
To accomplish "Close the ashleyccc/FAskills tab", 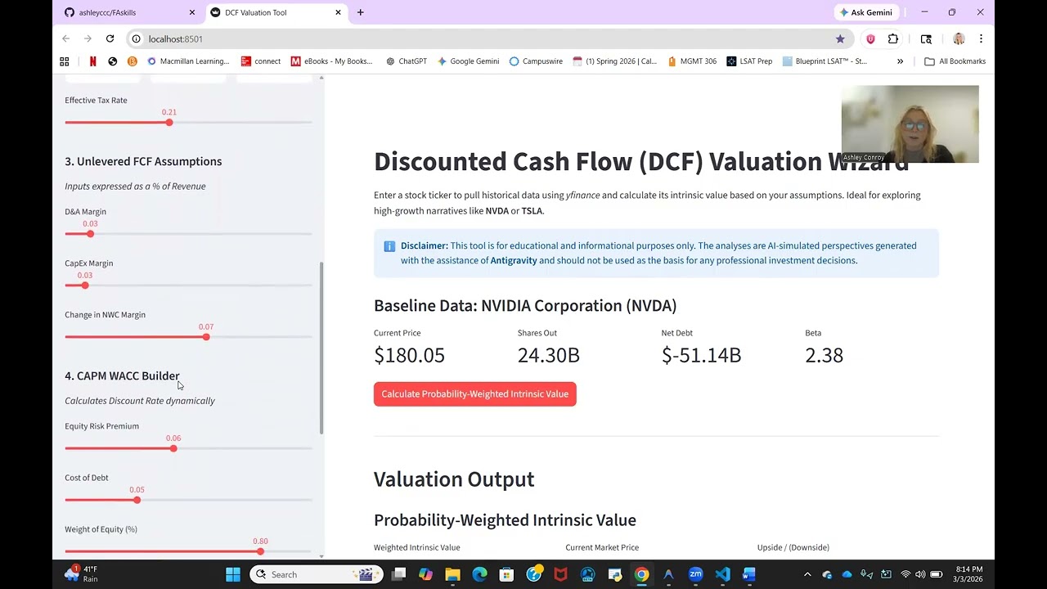I will click(x=192, y=12).
